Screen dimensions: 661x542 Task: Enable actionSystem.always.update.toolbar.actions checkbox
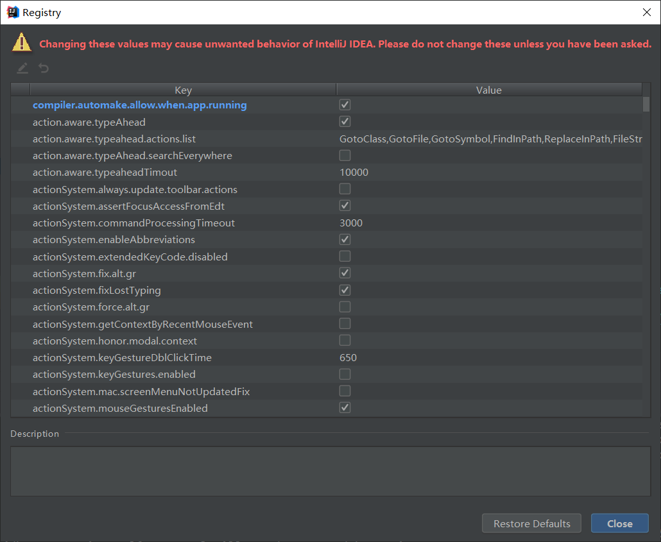point(345,189)
